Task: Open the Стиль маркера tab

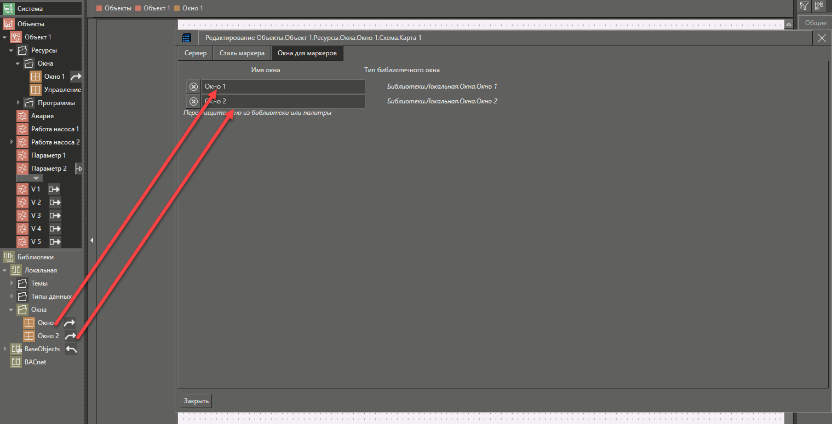Action: pyautogui.click(x=242, y=53)
